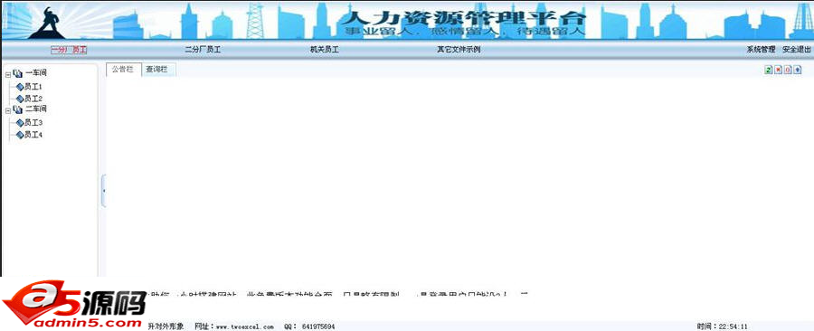Screen dimensions: 814x331
Task: Click the 时间 clock in the status bar
Action: (x=722, y=326)
